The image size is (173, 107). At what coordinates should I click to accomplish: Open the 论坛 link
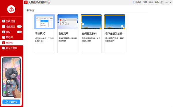coord(151,2)
